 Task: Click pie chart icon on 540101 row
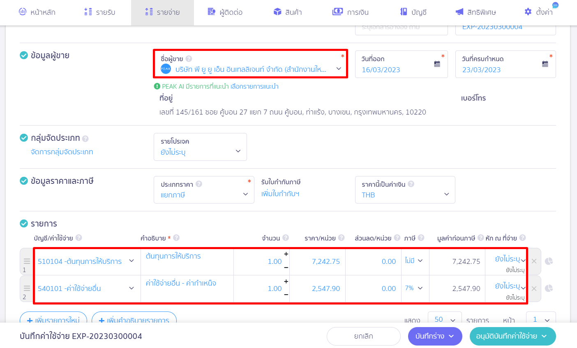[549, 288]
